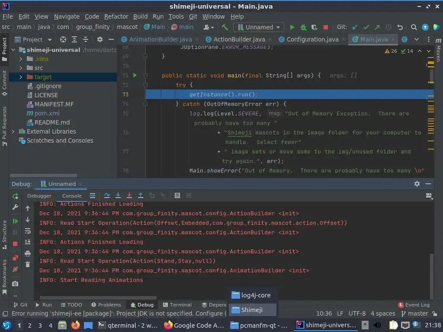
Task: View breakpoints double red circle icon
Action: (x=15, y=258)
